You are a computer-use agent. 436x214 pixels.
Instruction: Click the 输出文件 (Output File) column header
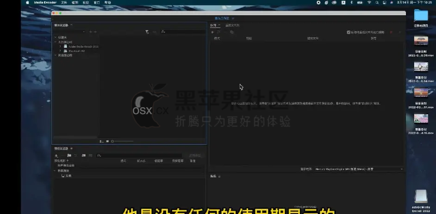(312, 38)
